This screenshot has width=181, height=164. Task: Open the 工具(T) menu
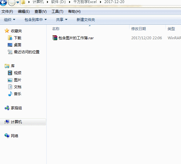(57, 12)
